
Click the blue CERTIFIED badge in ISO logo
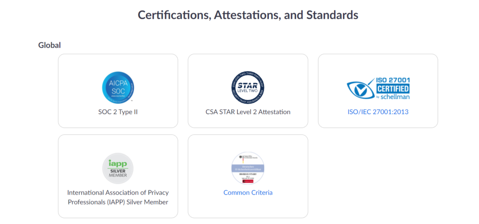point(392,89)
